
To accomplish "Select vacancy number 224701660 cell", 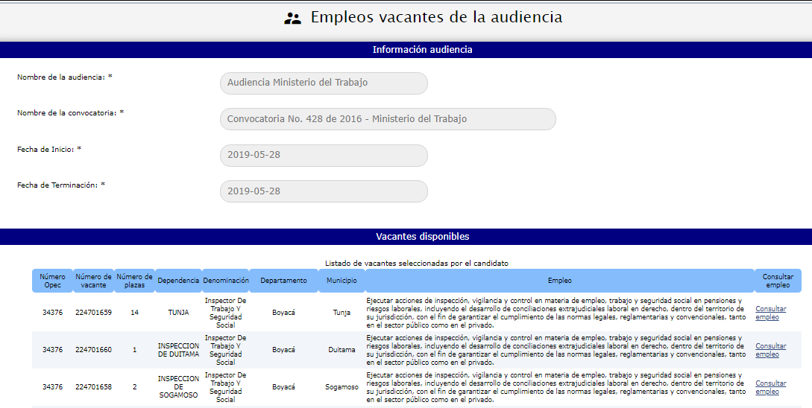I will [93, 350].
